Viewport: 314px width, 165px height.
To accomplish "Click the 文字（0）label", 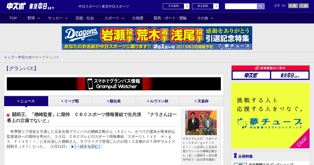I will [x=280, y=6].
